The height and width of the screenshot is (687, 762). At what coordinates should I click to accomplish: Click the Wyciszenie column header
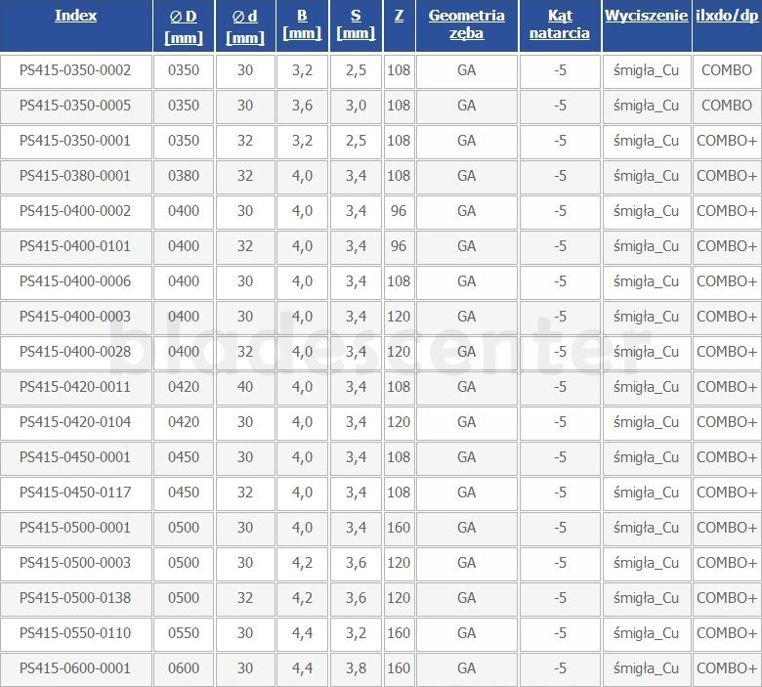[x=647, y=16]
